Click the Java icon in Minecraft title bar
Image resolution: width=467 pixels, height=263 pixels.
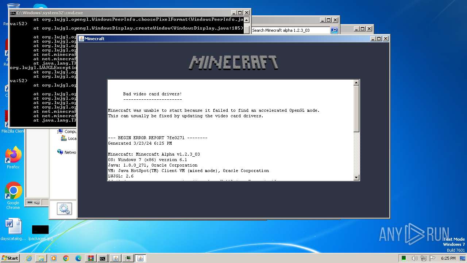click(x=81, y=38)
